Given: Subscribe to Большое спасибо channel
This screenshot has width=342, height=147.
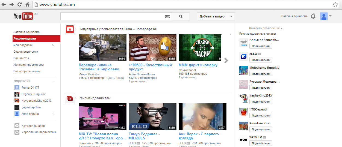Looking at the screenshot, I should (261, 46).
